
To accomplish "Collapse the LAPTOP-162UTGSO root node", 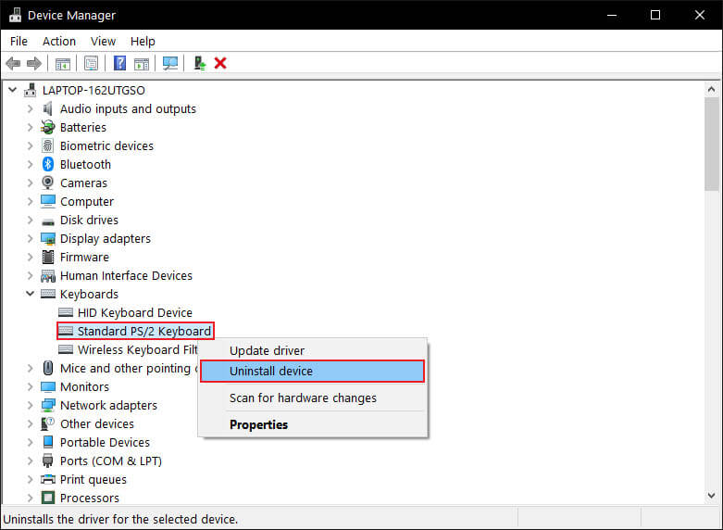I will [12, 90].
